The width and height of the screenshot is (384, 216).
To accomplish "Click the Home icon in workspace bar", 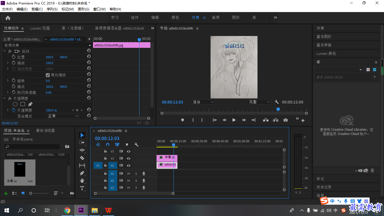I will pyautogui.click(x=8, y=18).
